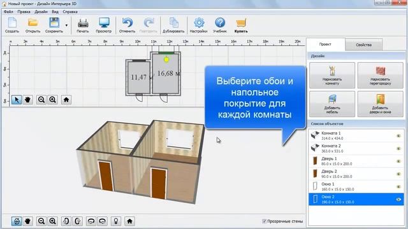
Task: Toggle visibility eye for Комната 2
Action: tap(398, 148)
